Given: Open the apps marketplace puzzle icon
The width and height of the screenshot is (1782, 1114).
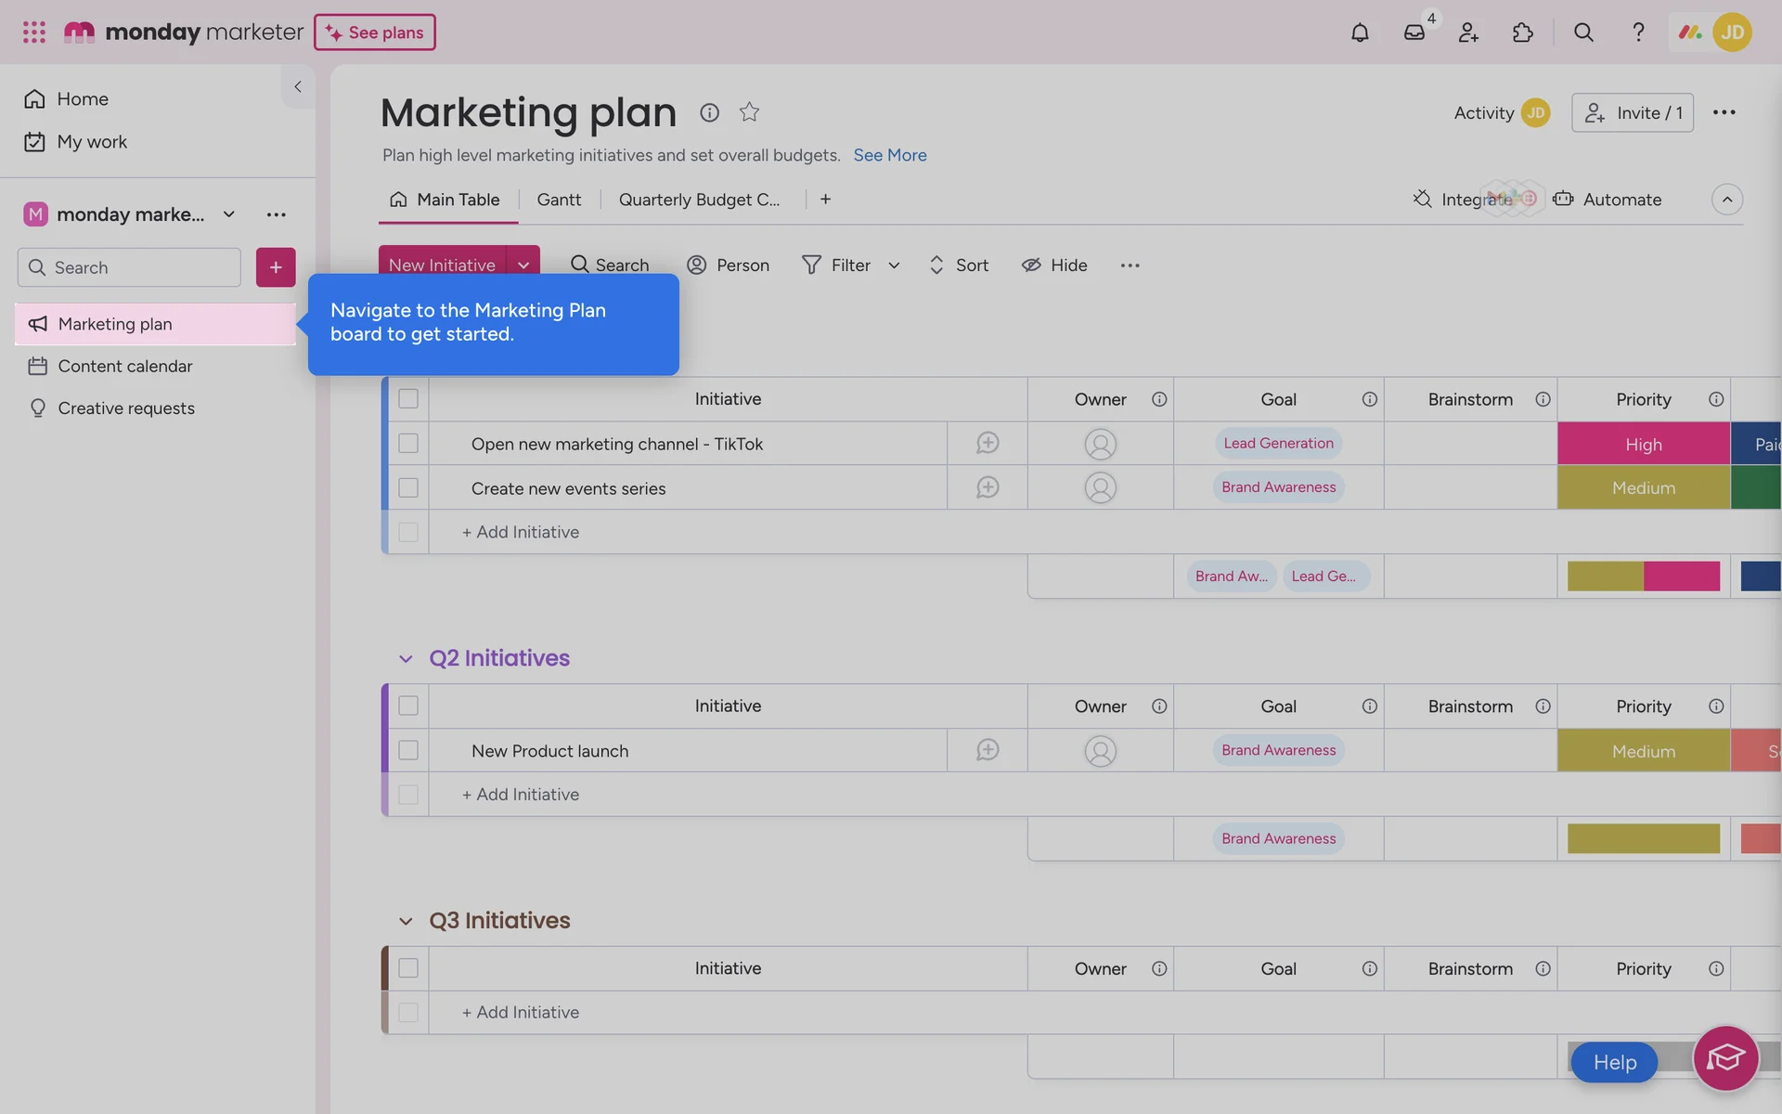Looking at the screenshot, I should pyautogui.click(x=1522, y=32).
